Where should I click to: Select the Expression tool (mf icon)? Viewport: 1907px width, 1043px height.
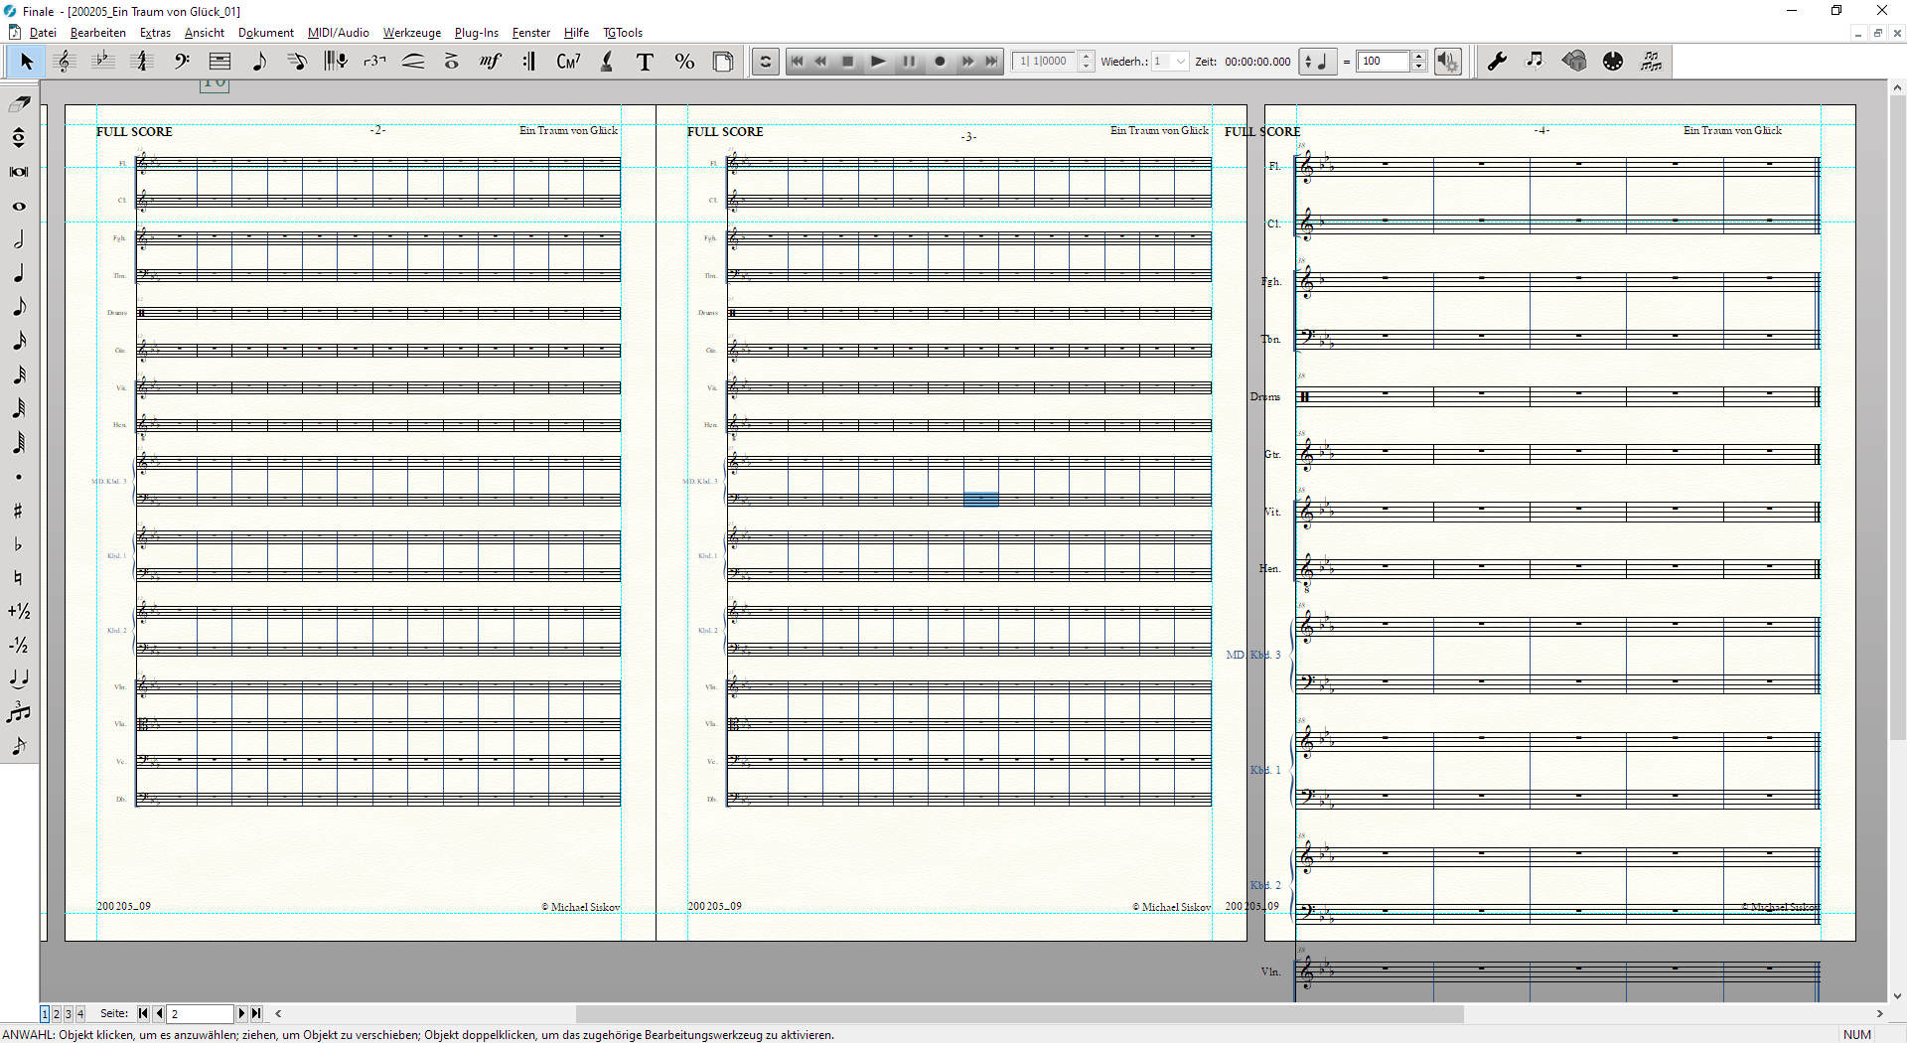point(490,62)
